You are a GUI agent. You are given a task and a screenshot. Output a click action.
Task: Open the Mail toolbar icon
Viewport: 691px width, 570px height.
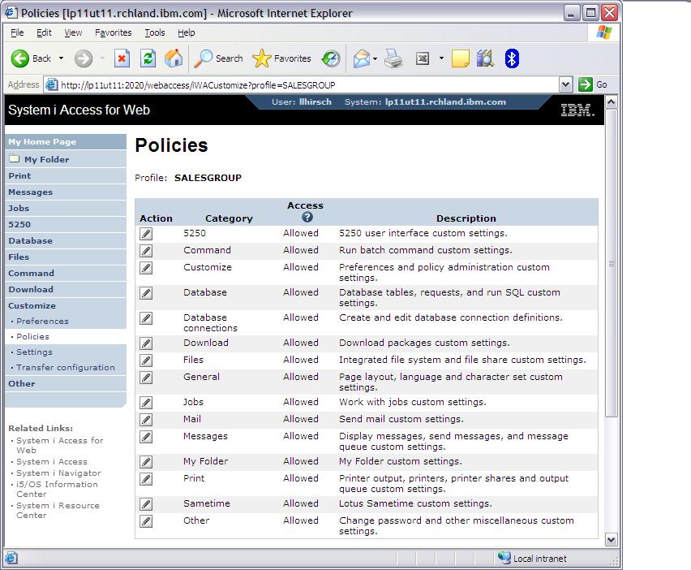point(362,58)
